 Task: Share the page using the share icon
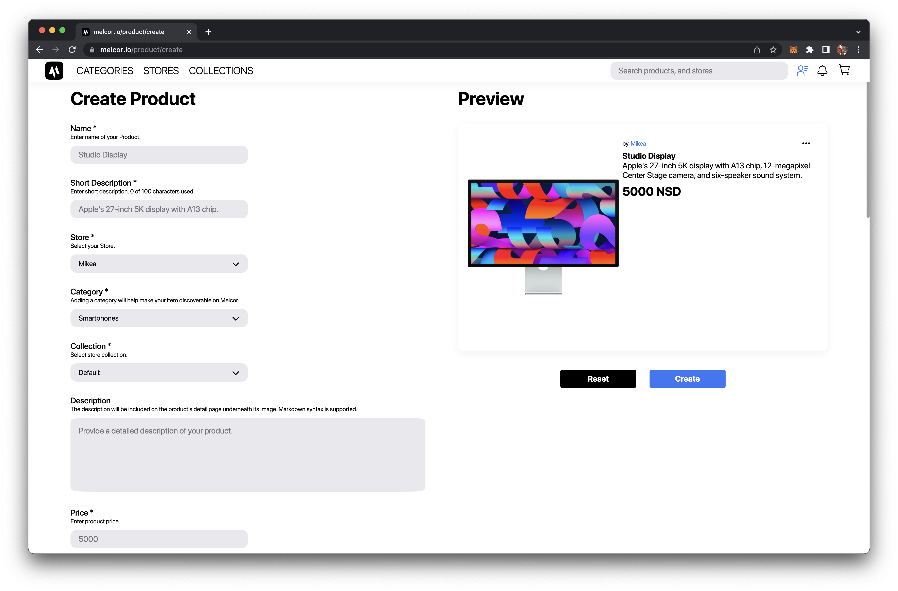click(x=757, y=49)
